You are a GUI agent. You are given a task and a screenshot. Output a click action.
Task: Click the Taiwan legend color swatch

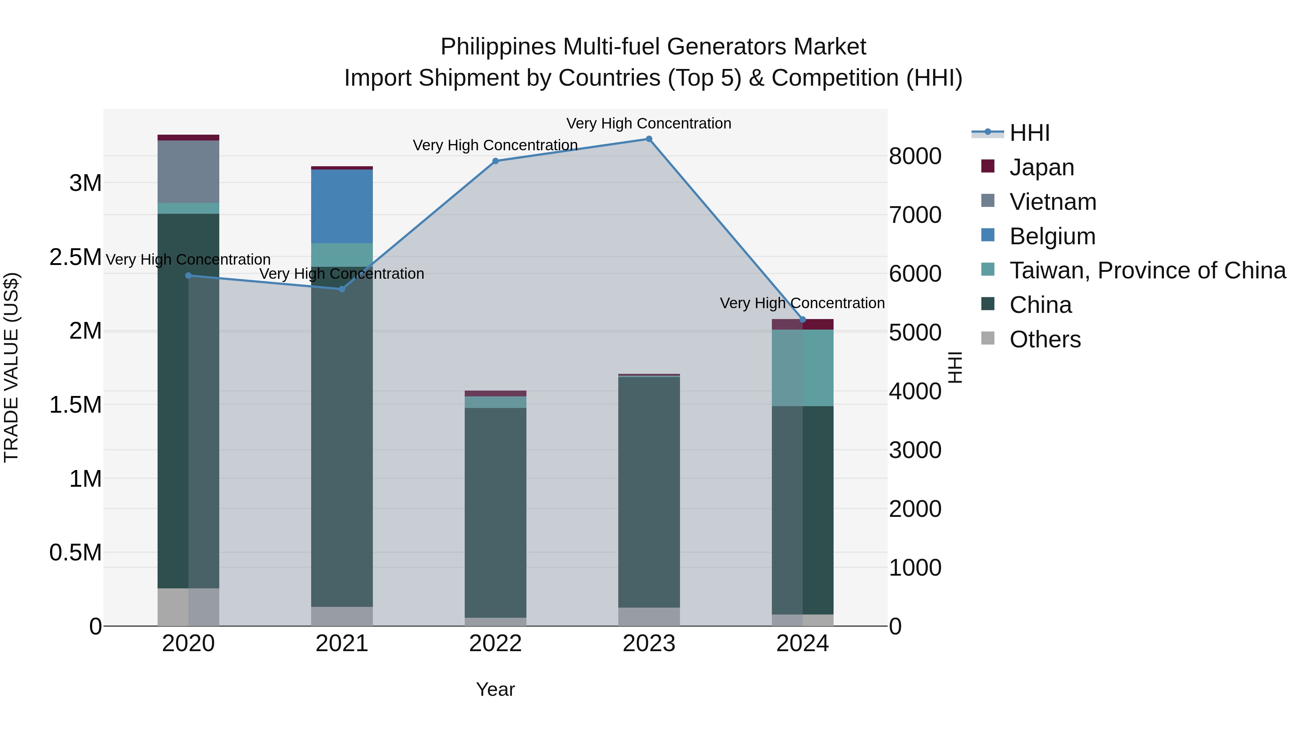(988, 270)
